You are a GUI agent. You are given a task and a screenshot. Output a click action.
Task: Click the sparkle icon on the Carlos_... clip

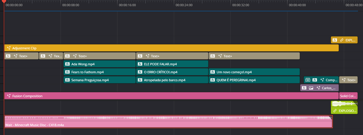(x=318, y=88)
